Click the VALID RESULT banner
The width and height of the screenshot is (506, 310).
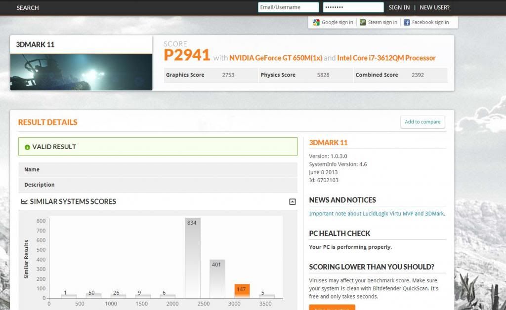click(x=158, y=147)
